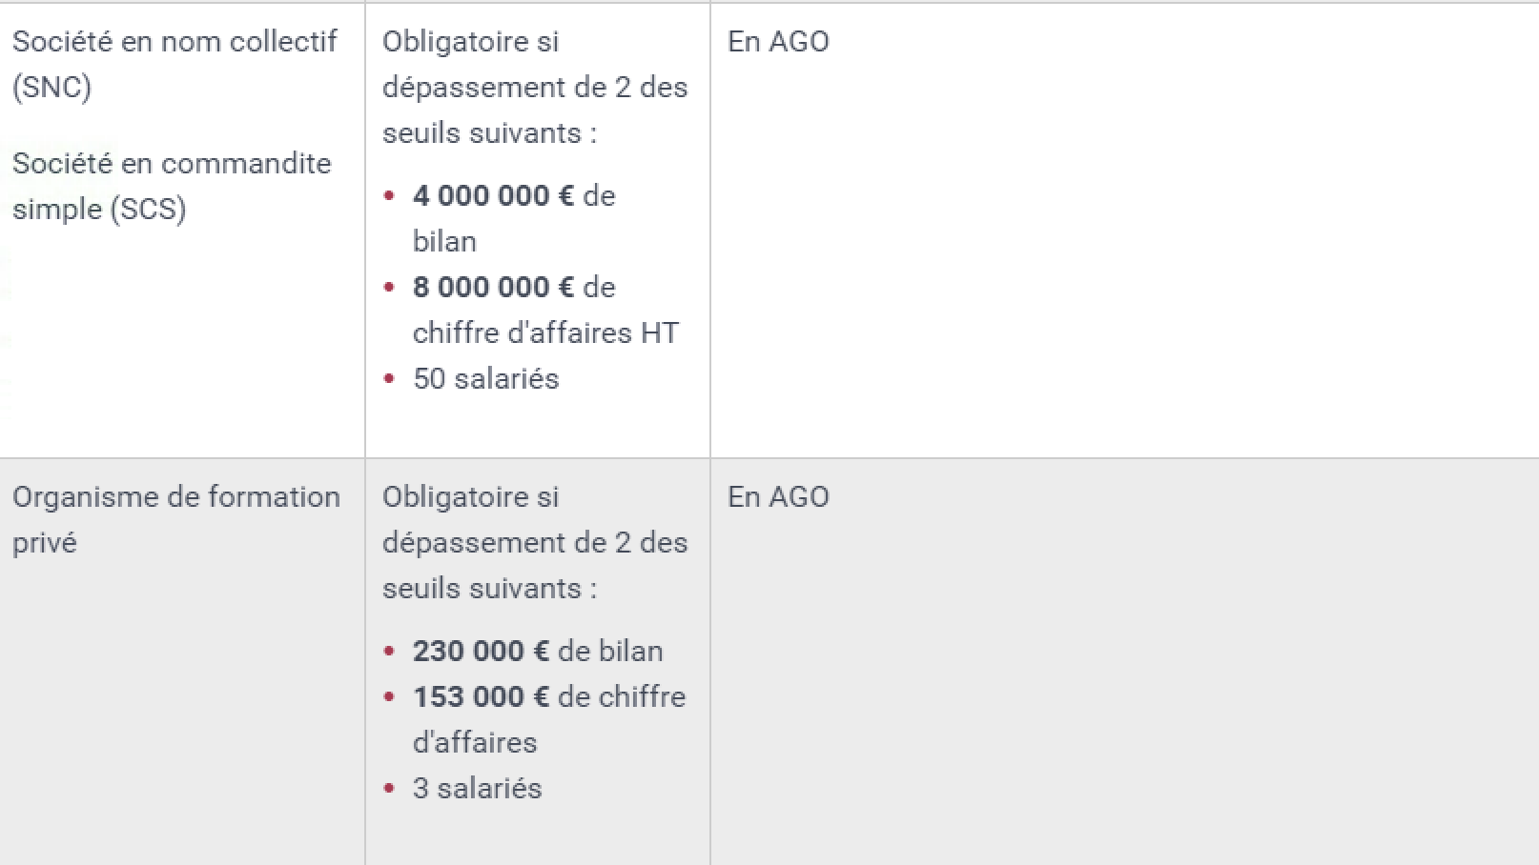The width and height of the screenshot is (1539, 865).
Task: Click the '230 000 €' de bilan item
Action: (x=538, y=651)
